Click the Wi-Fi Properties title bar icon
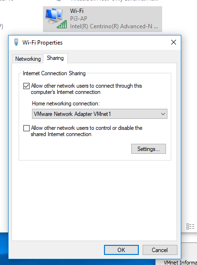 16,42
